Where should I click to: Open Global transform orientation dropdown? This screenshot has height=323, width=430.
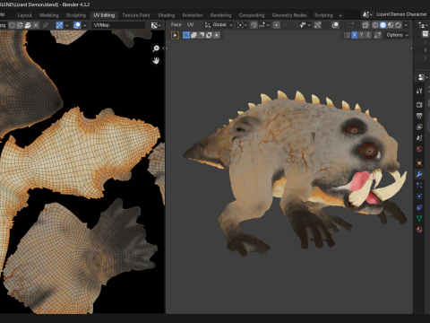tap(219, 25)
